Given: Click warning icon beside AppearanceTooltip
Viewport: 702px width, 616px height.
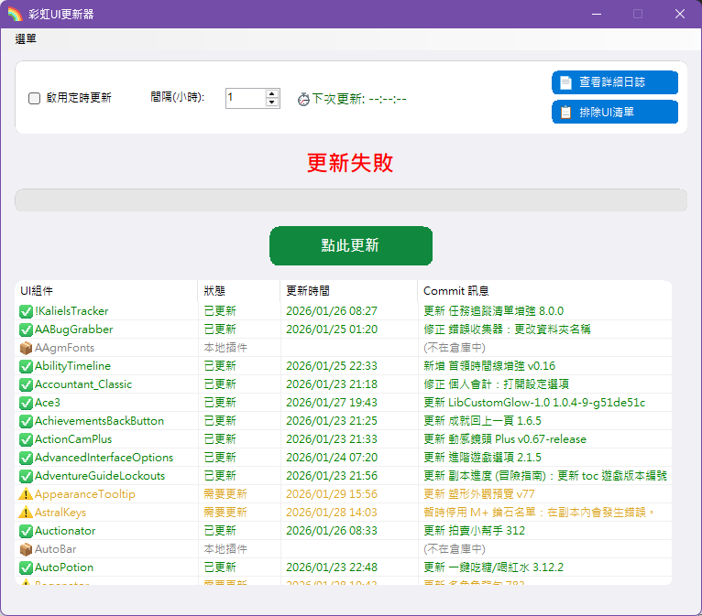Looking at the screenshot, I should [26, 494].
